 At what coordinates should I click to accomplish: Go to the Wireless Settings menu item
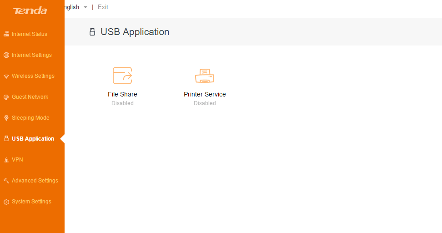(33, 76)
